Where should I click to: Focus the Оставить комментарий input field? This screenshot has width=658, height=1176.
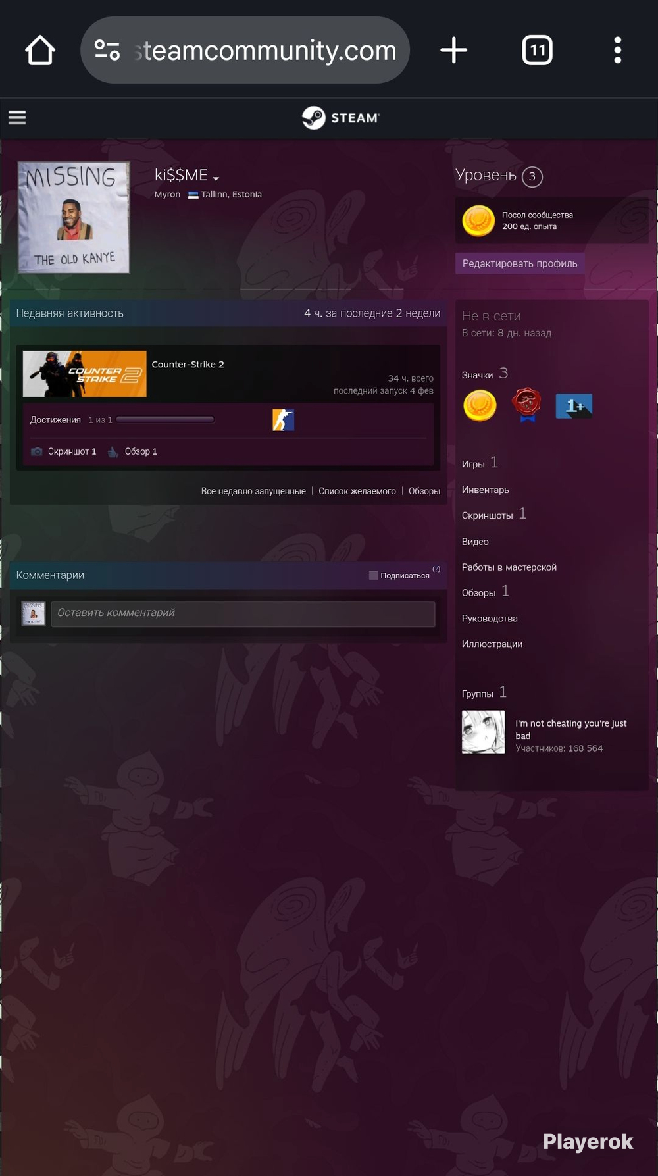point(243,613)
